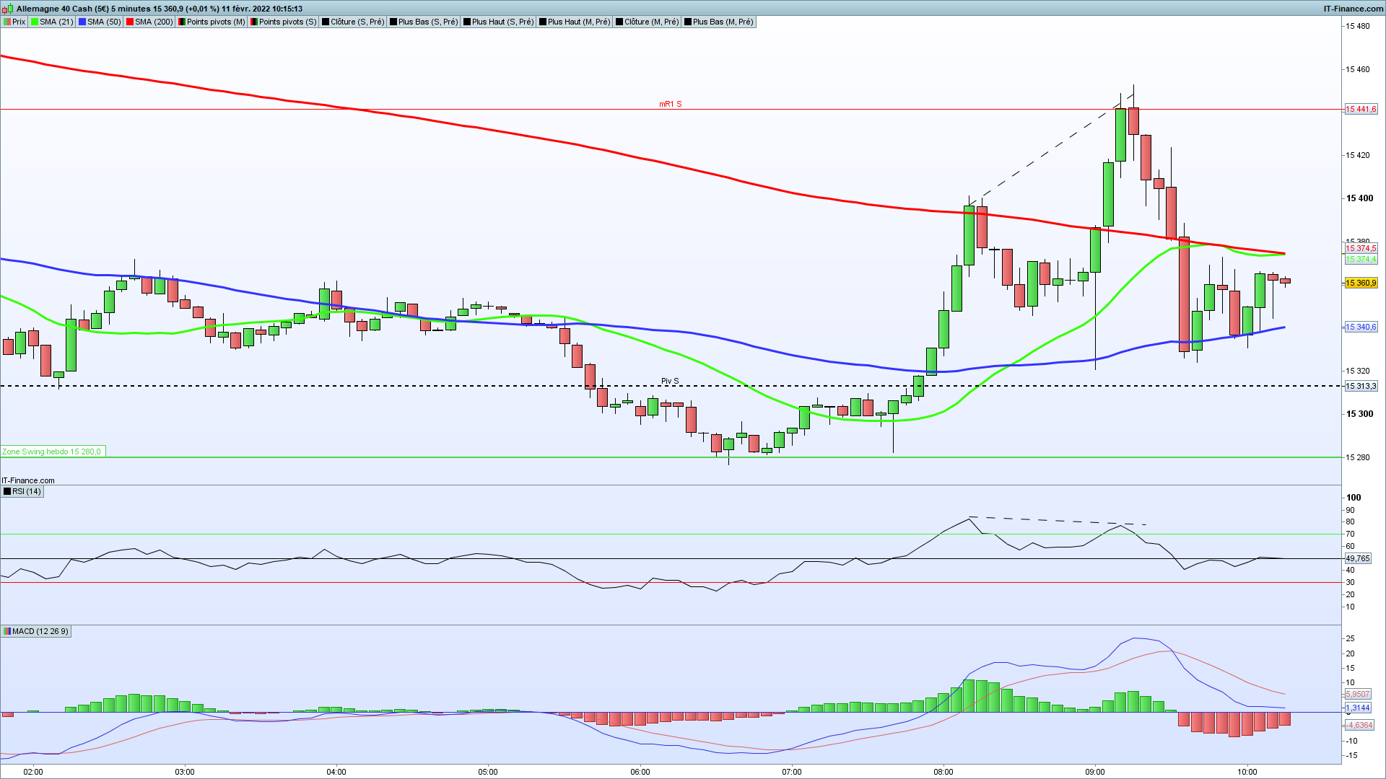Click the Clôture (M, Pré) indicator icon
This screenshot has height=779, width=1386.
click(x=619, y=22)
